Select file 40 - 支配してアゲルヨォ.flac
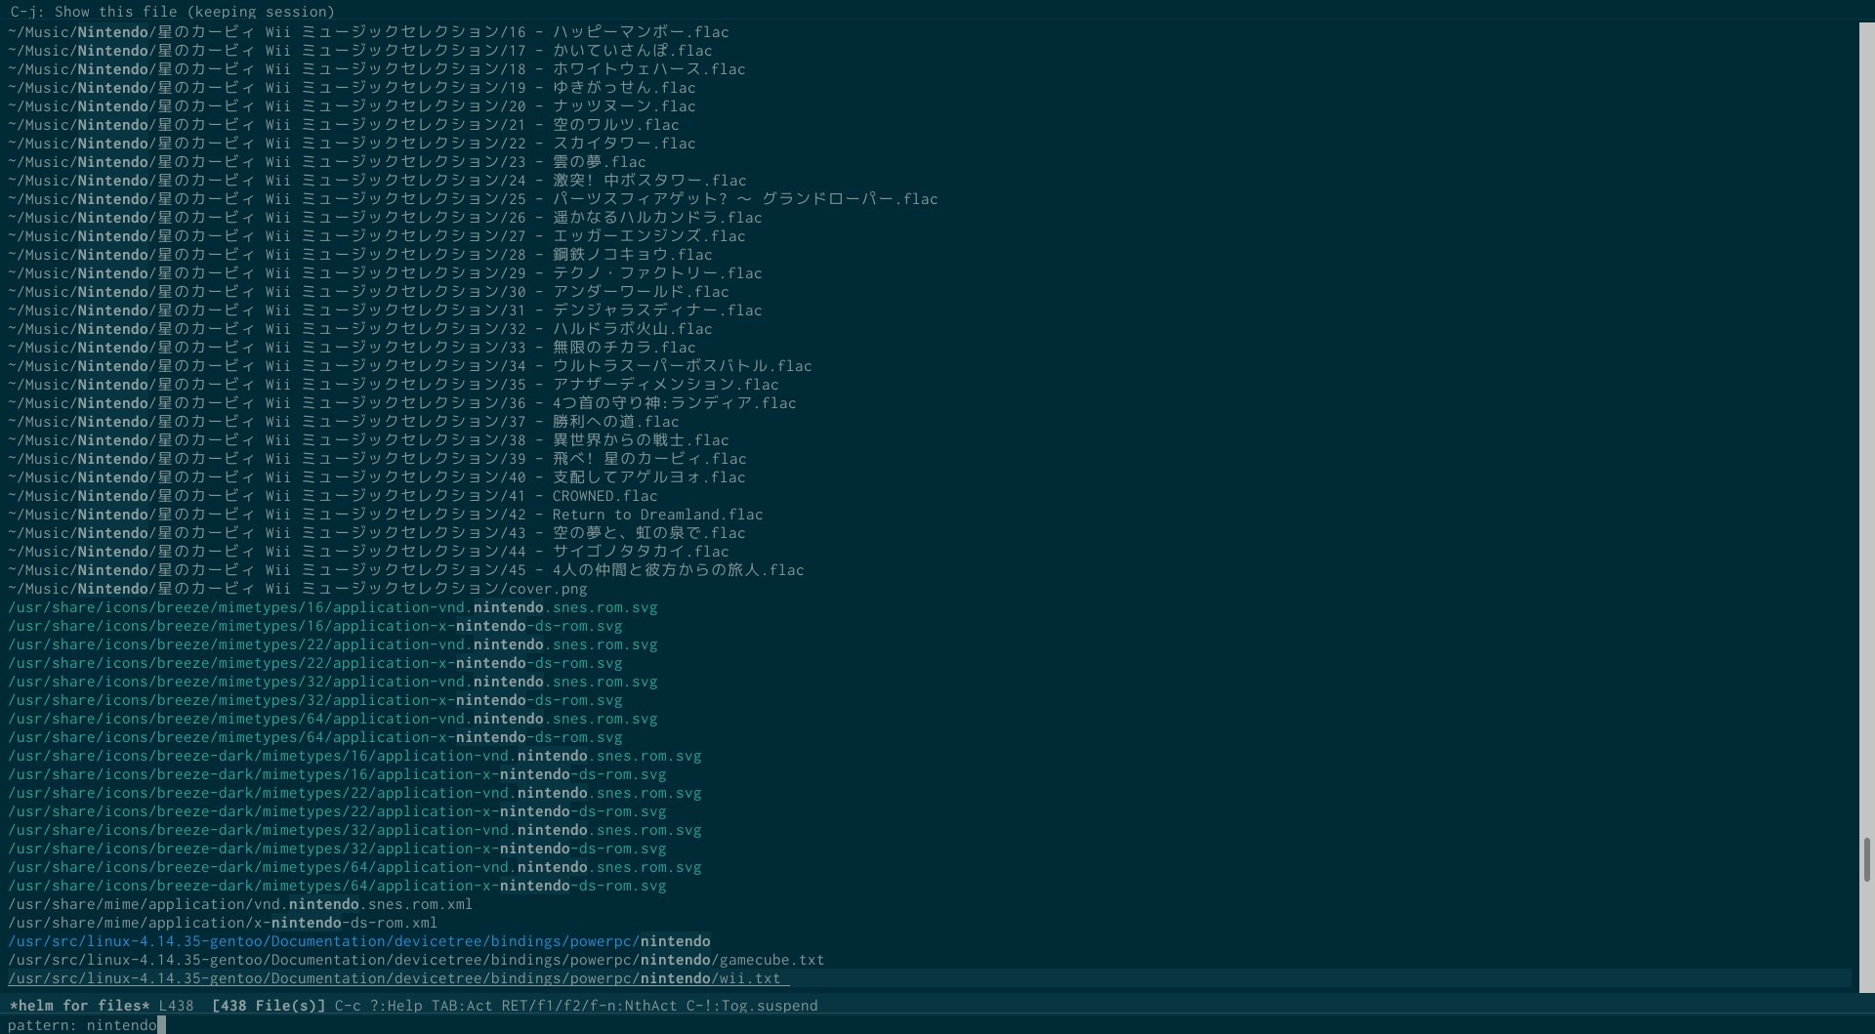This screenshot has width=1875, height=1034. coord(377,477)
